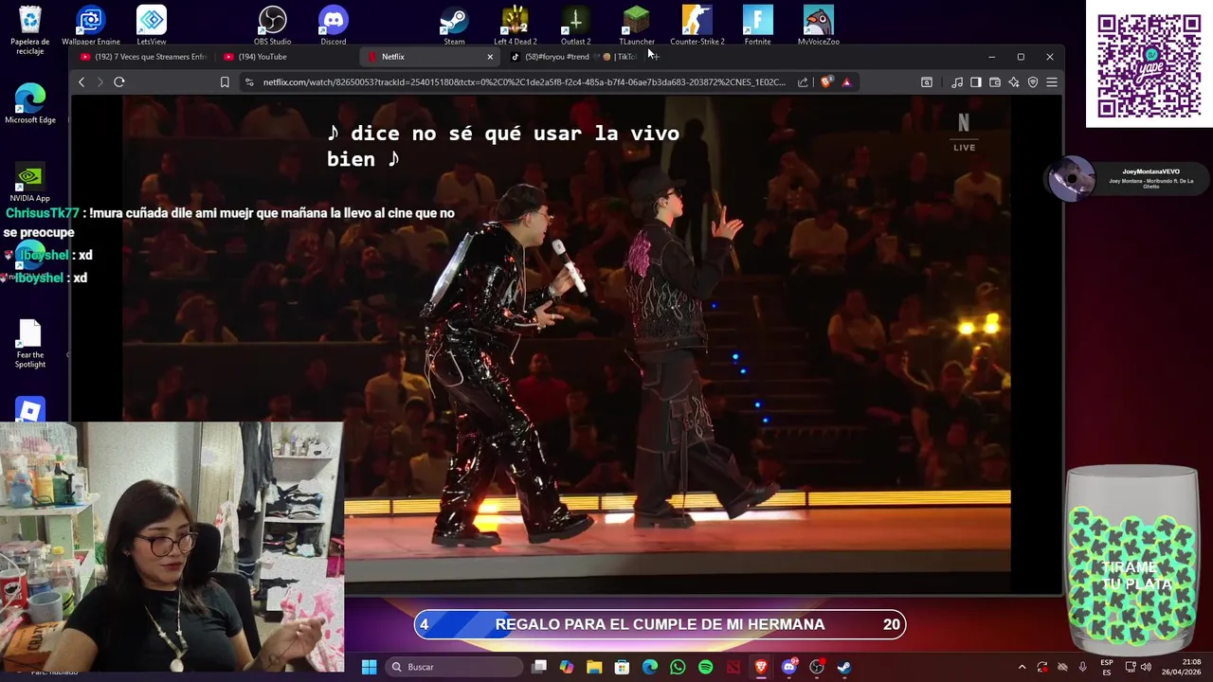Open the media controls music icon
Image resolution: width=1213 pixels, height=682 pixels.
click(957, 82)
